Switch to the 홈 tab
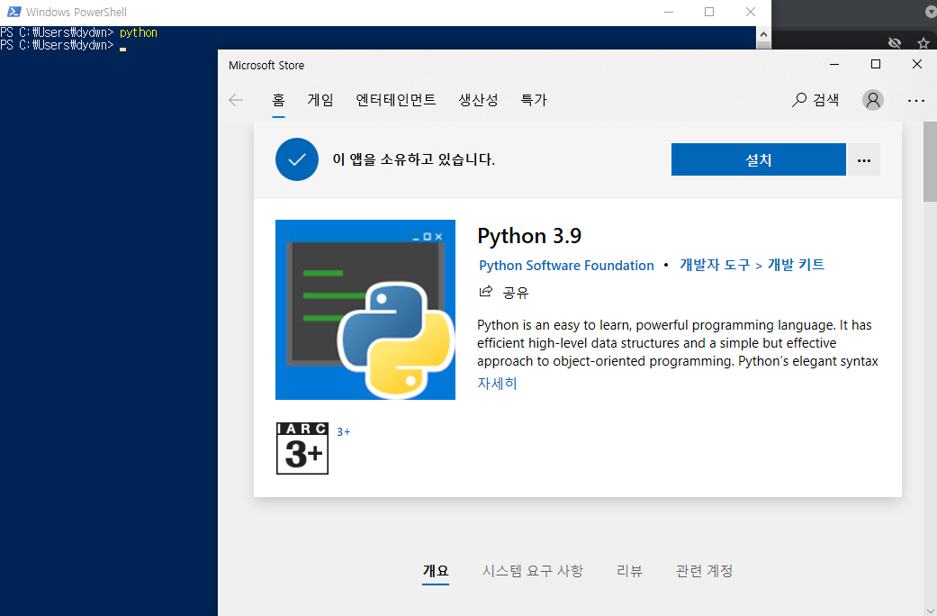 (278, 100)
